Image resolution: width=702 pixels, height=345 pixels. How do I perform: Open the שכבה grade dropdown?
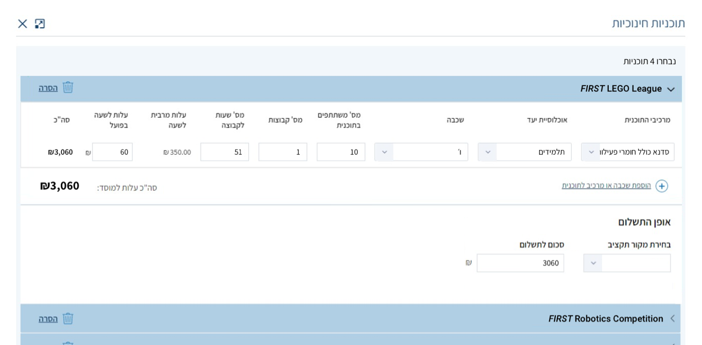421,152
